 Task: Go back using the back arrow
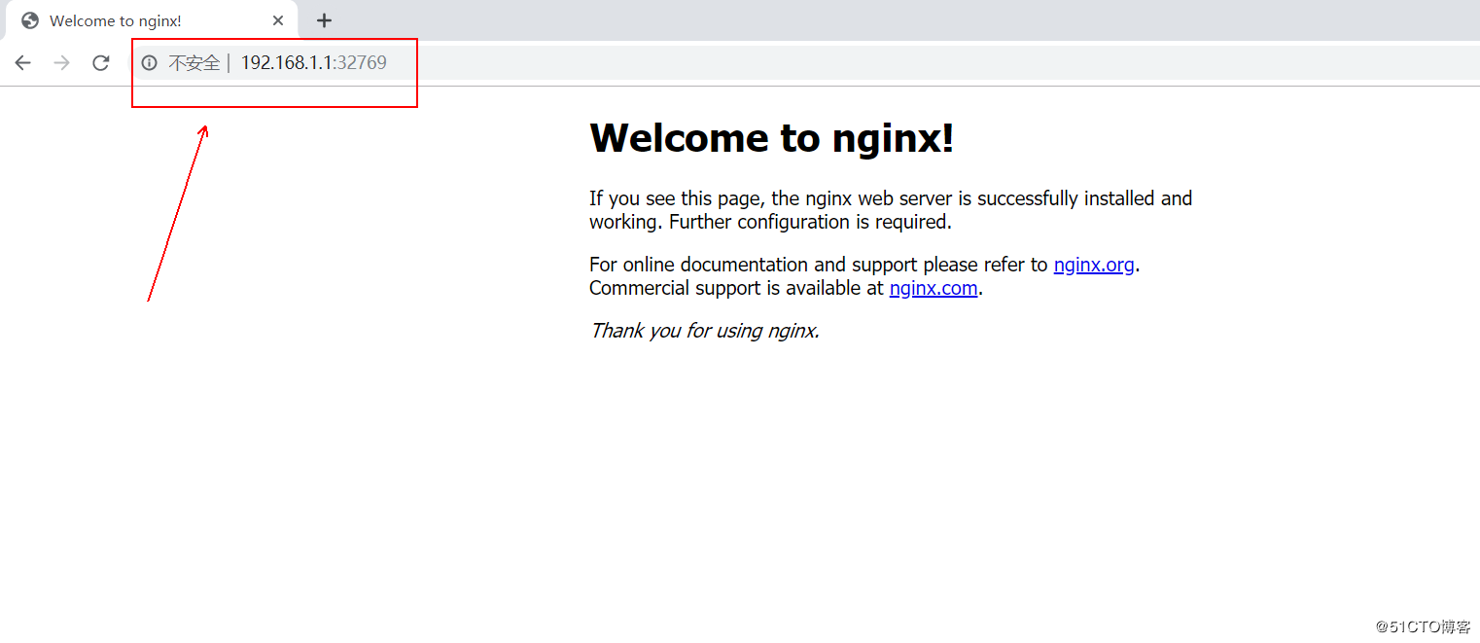23,63
